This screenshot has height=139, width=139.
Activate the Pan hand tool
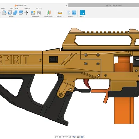point(63,137)
